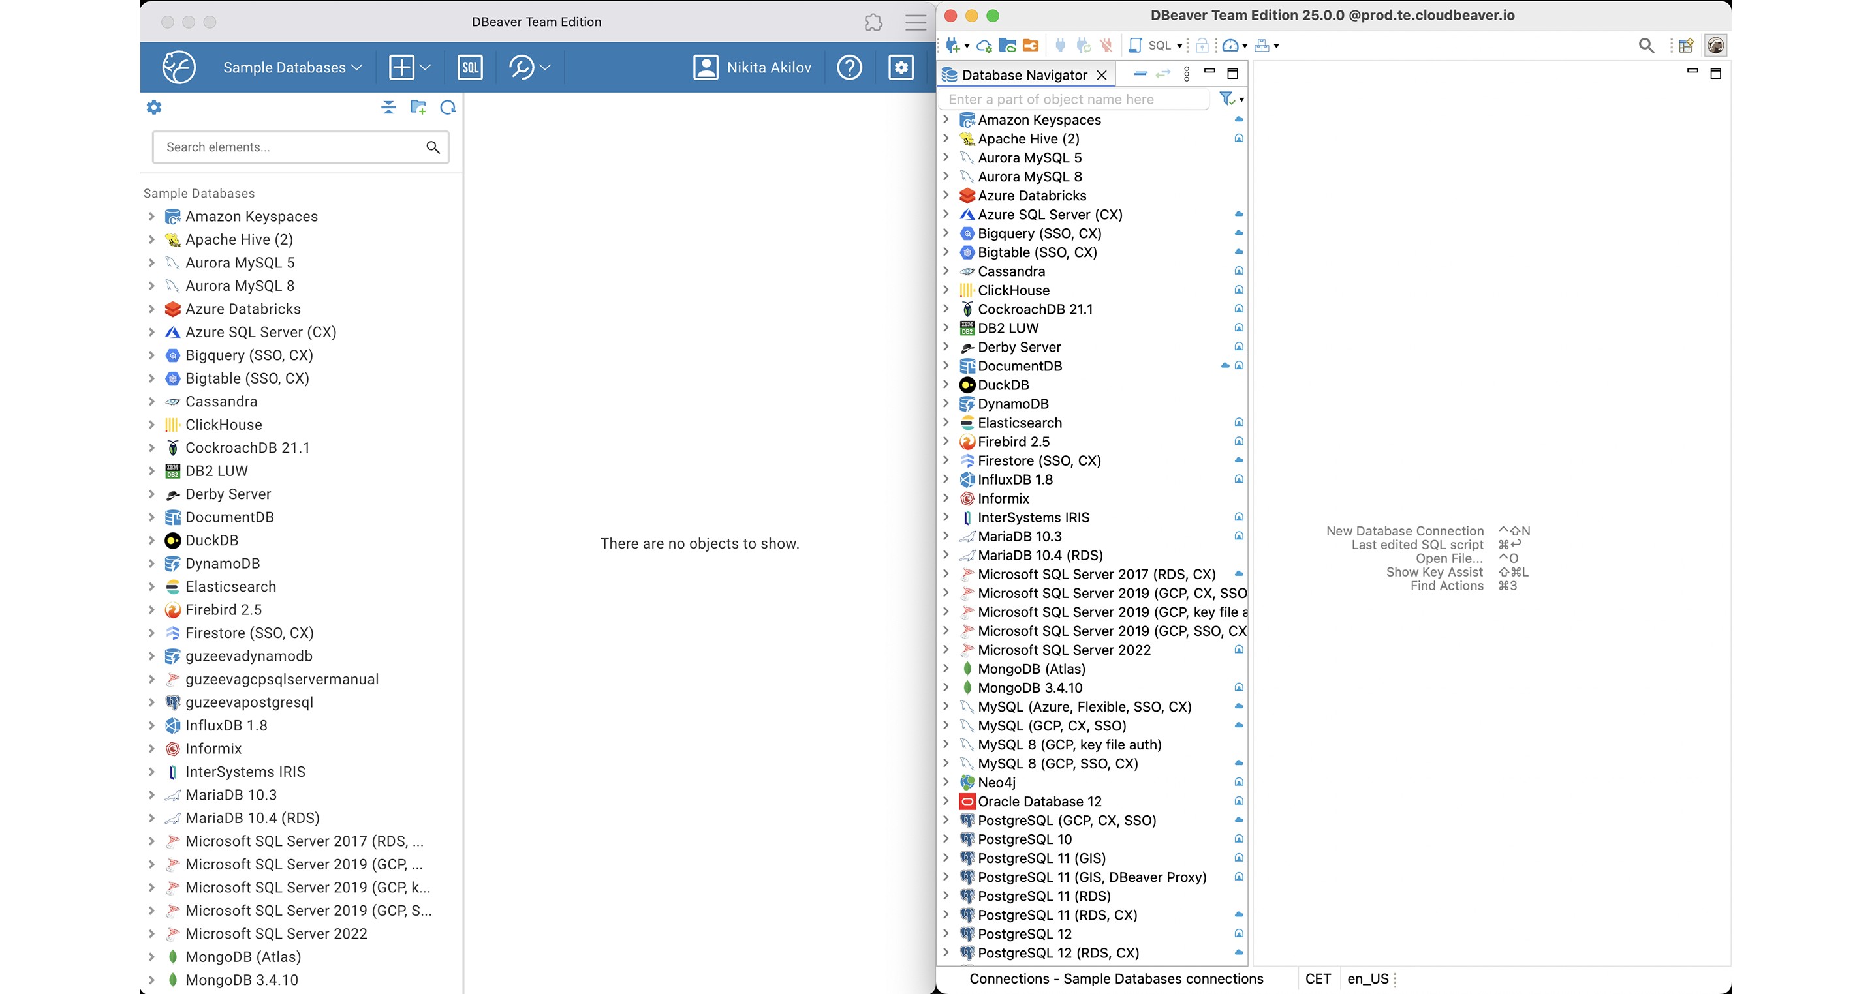Open administration settings gear in blue toolbar

coord(900,68)
